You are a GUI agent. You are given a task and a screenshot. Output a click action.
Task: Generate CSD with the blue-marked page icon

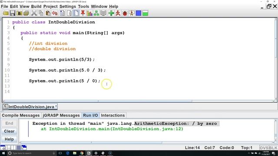[x=63, y=13]
